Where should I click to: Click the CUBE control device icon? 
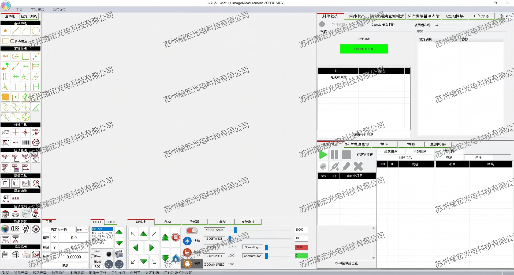(x=15, y=229)
